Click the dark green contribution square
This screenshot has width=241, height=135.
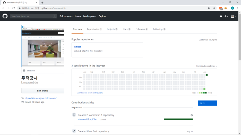[x=207, y=75]
